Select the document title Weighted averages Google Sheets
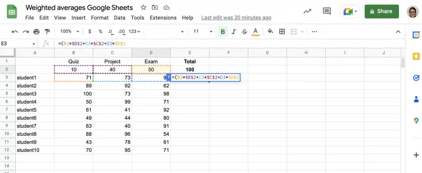Screen dimensions: 422x173 coord(79,7)
